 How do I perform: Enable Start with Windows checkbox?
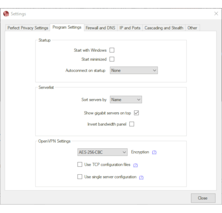(112, 50)
